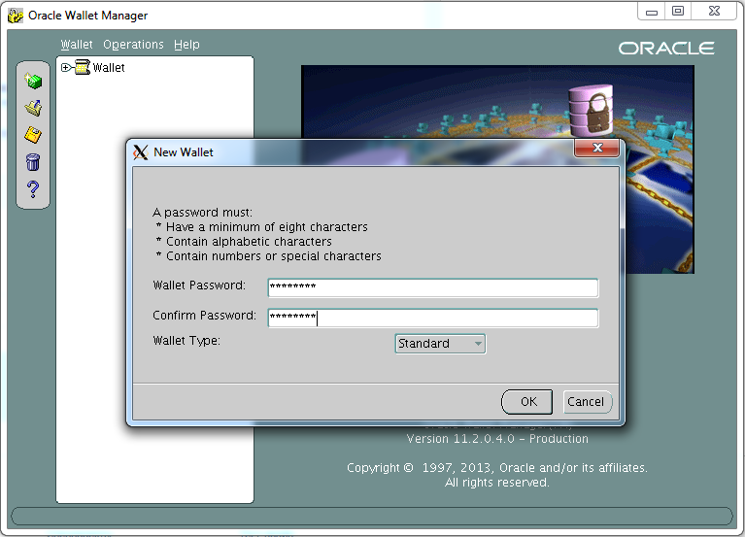Focus the Wallet Password field
Viewport: 745px width, 537px height.
pyautogui.click(x=433, y=287)
